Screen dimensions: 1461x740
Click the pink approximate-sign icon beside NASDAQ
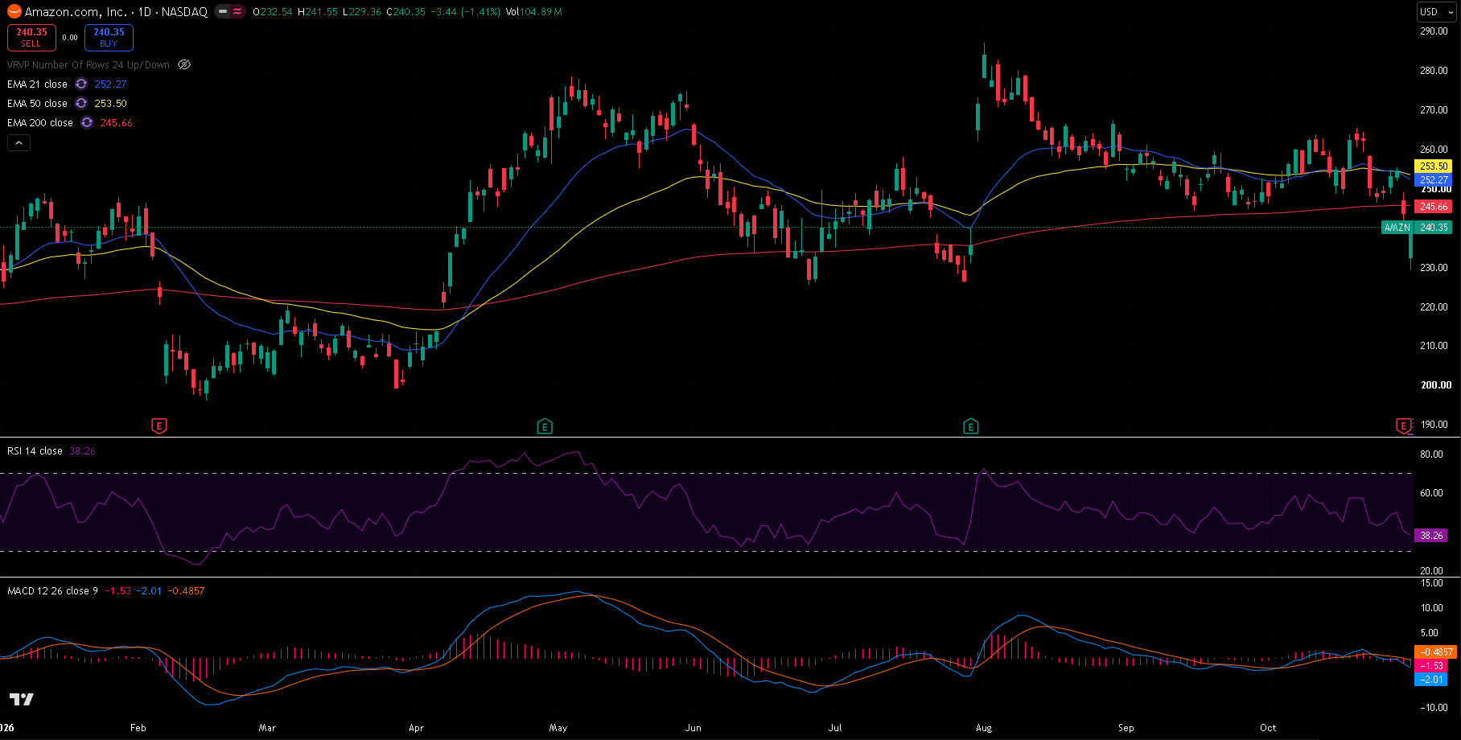(x=237, y=12)
